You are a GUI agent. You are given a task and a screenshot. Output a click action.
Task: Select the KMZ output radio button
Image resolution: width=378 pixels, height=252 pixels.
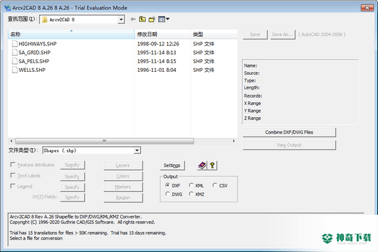pos(191,194)
